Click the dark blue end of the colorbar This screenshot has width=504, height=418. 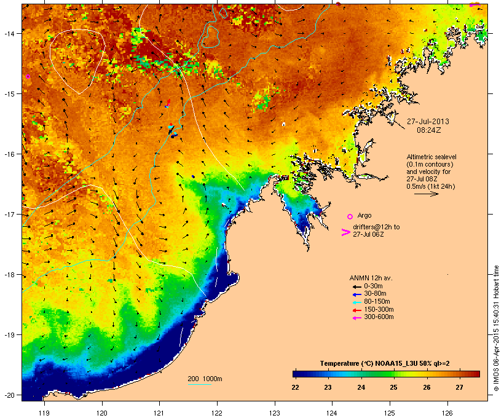tap(296, 374)
